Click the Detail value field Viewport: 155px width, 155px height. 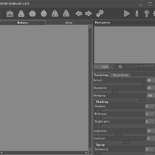[x=151, y=80]
